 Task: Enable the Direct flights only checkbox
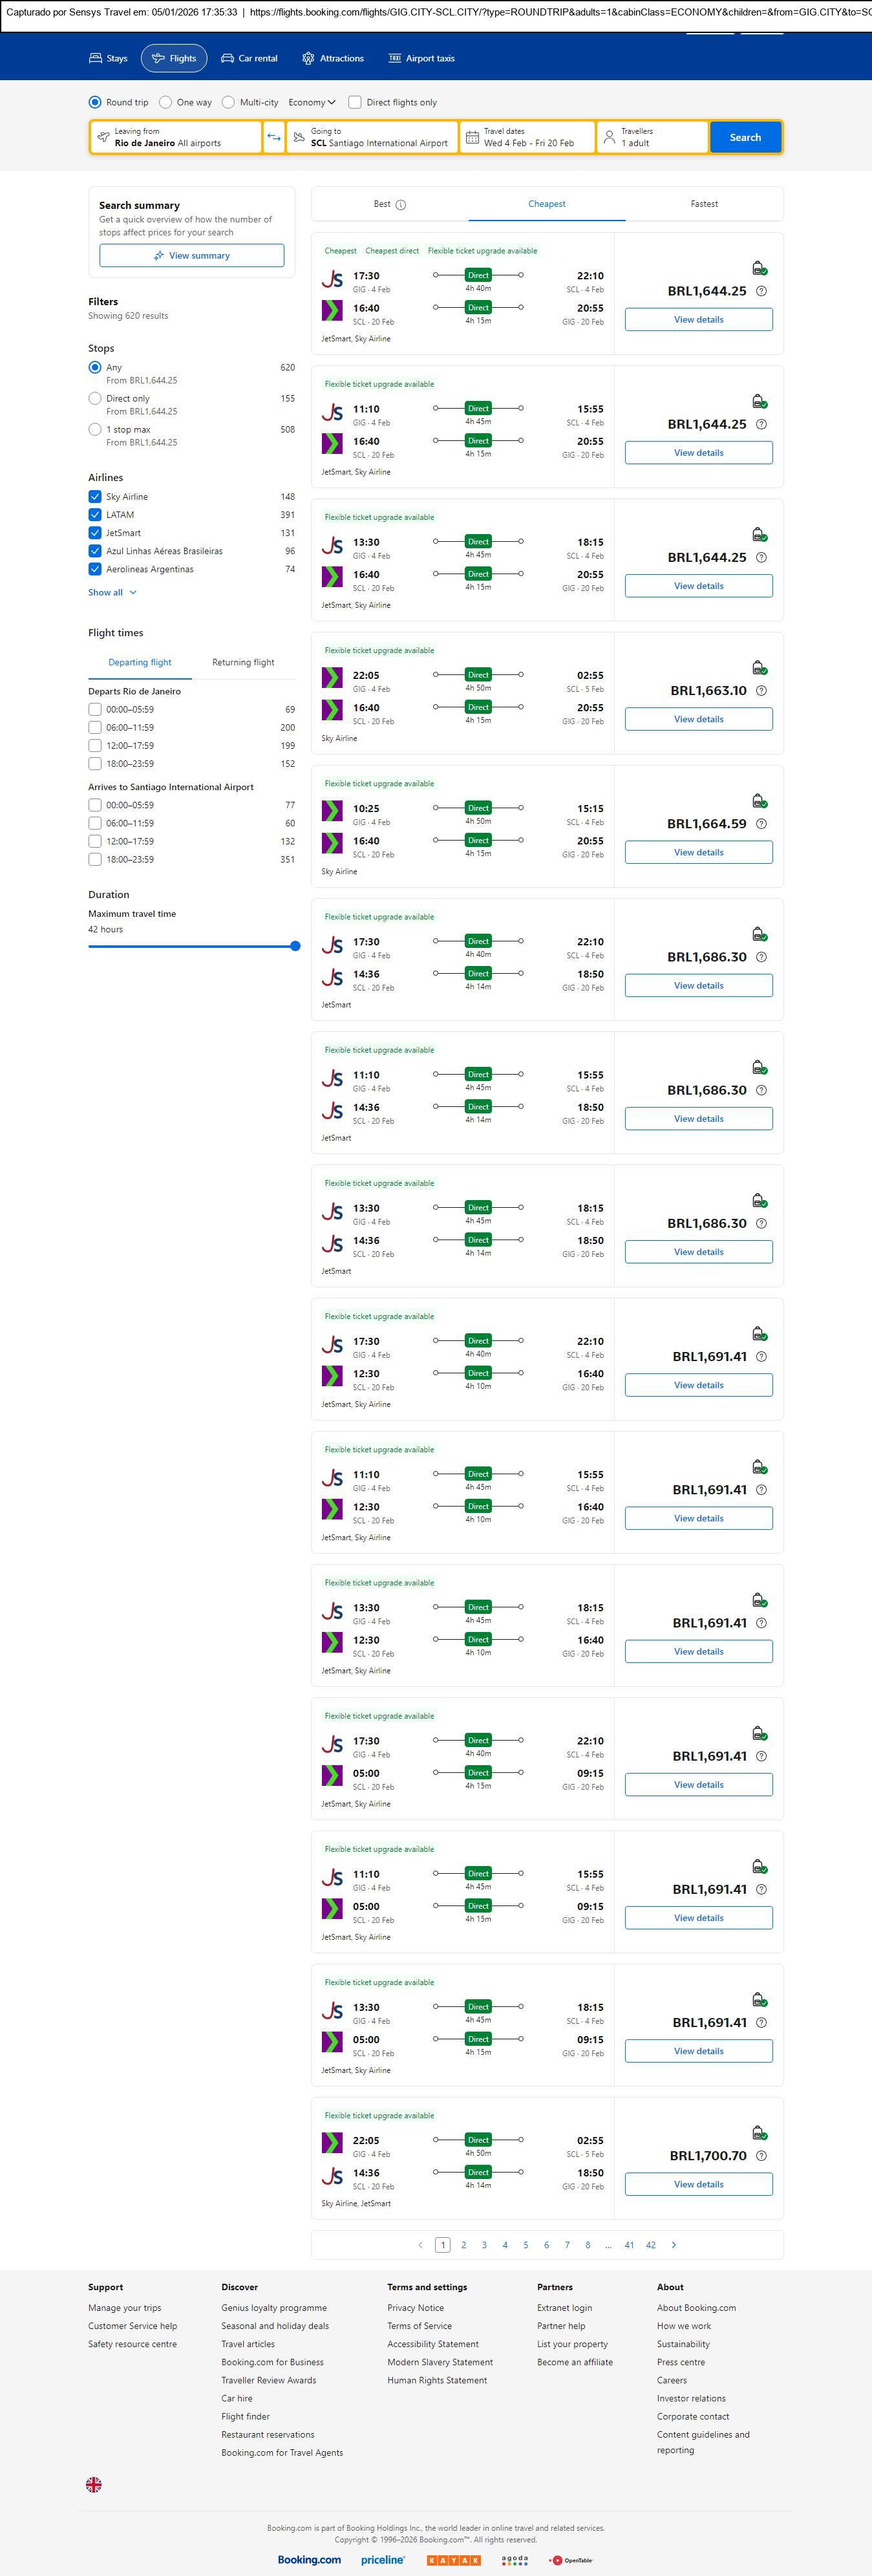pyautogui.click(x=354, y=102)
